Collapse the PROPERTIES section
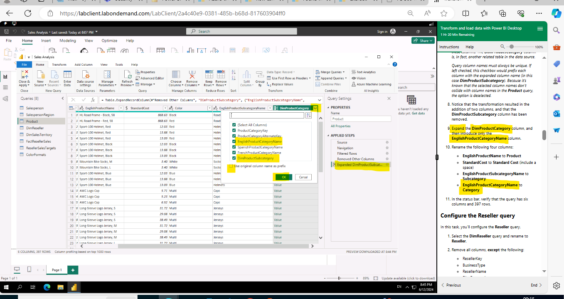 click(328, 107)
